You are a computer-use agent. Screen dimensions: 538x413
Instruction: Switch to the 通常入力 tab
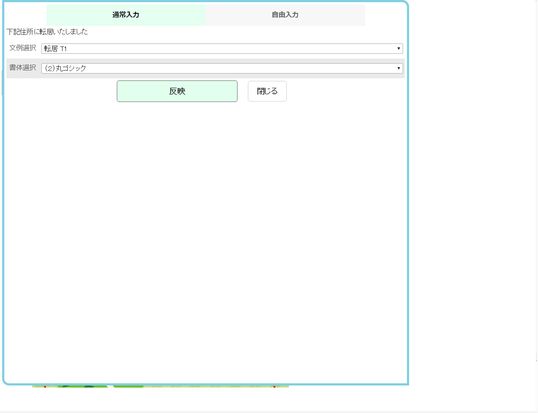point(126,15)
